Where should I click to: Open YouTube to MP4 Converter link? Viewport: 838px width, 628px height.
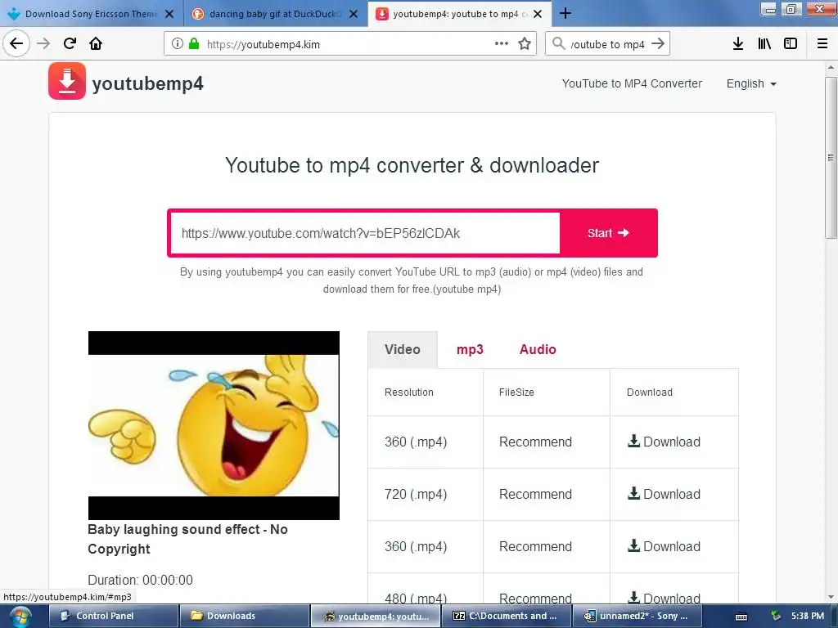(x=632, y=84)
